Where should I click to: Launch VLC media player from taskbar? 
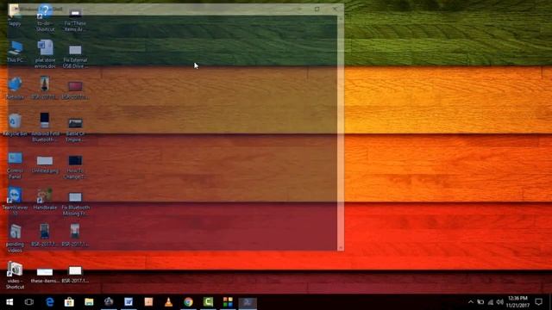[x=168, y=302]
